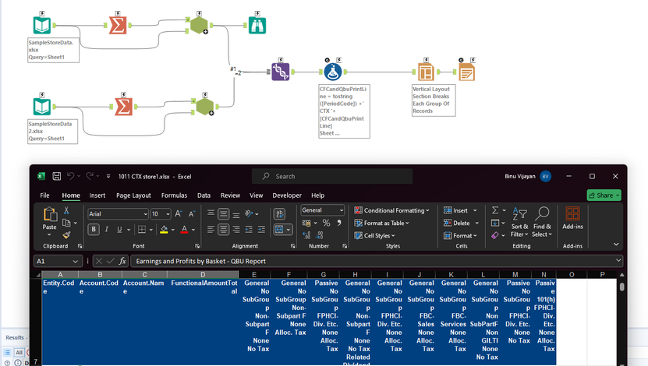Switch to the Data tab
Screen dimensions: 648x366
(x=204, y=195)
